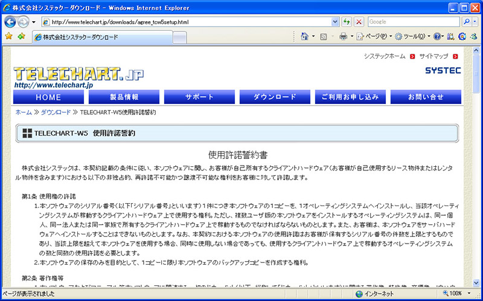Click the page scrollbar down arrow

[476, 282]
